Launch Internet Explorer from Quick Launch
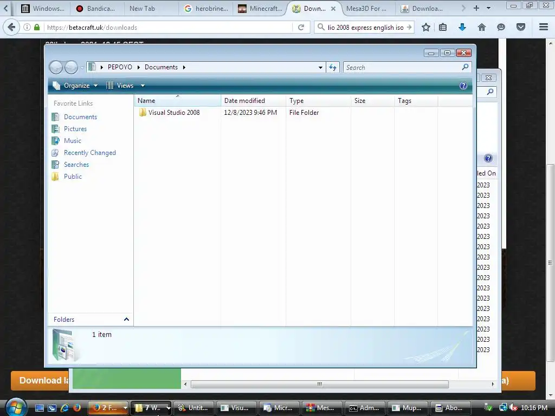Screen dimensions: 555x416 [x=64, y=408]
